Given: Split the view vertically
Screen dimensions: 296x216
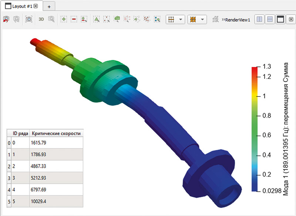Looking at the screenshot, I should (270, 20).
